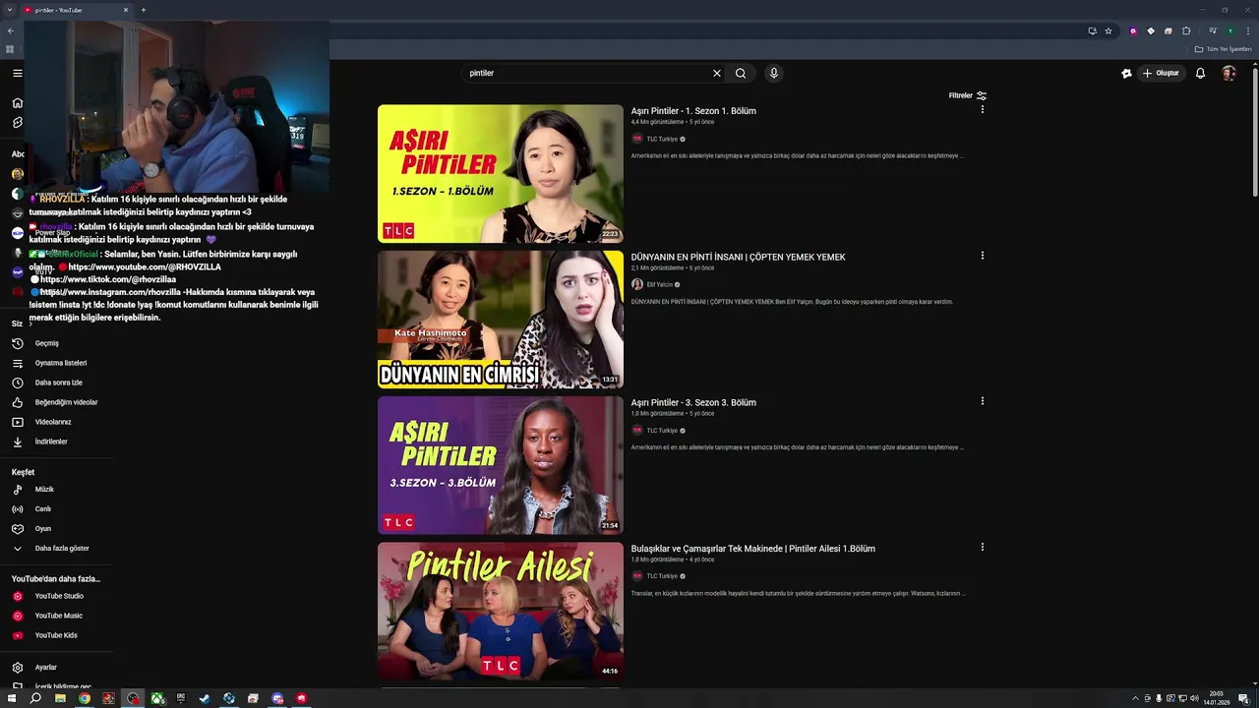Open the Windows Start button
Screen dimensions: 1259x708
tap(11, 698)
